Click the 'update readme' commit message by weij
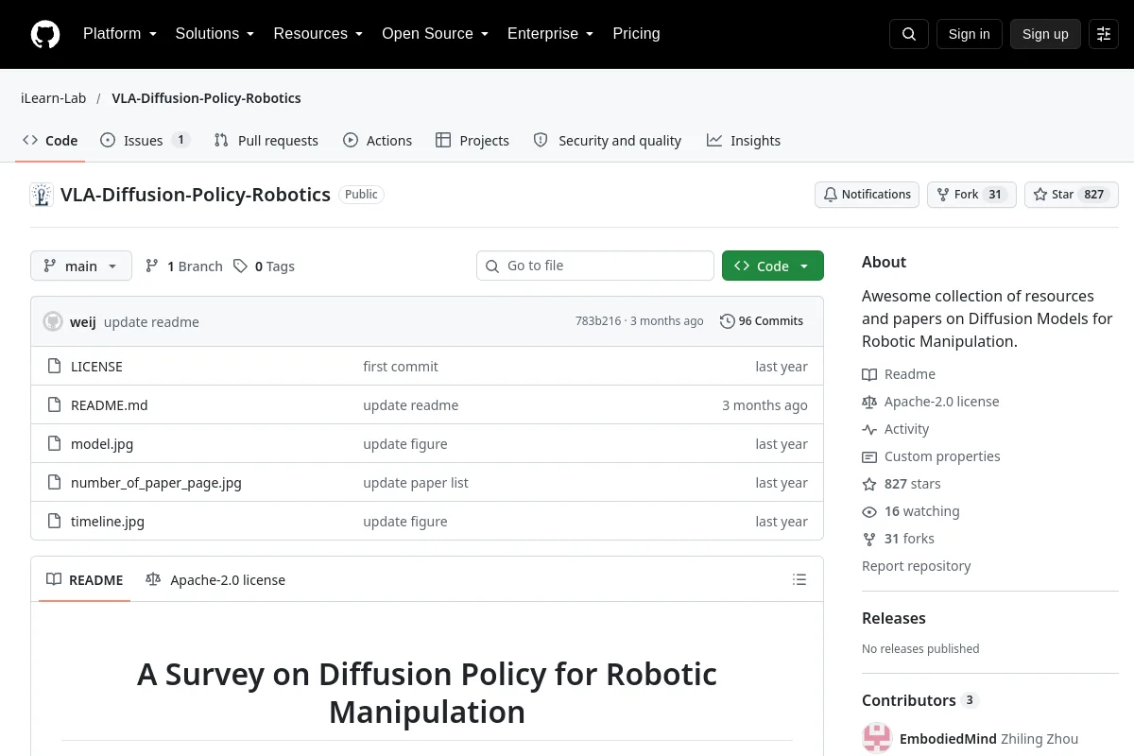This screenshot has height=756, width=1134. tap(151, 322)
